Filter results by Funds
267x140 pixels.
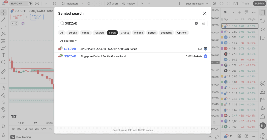86,33
